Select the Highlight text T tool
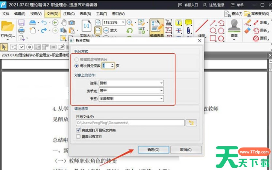The image size is (272, 170). pos(178,23)
